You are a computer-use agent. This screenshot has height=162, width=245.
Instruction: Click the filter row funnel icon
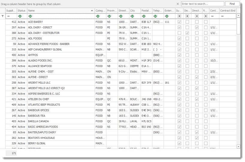[3, 16]
